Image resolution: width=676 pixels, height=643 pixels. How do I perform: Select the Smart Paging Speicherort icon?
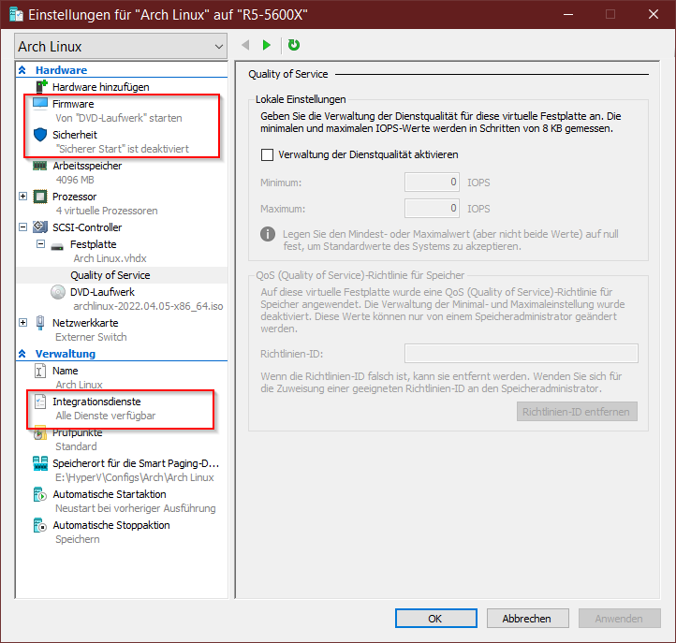40,463
